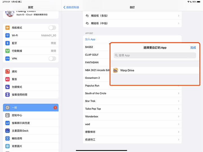The image size is (203, 152).
Task: Tap the Wi-Fi signal in status bar
Action: pyautogui.click(x=188, y=2)
